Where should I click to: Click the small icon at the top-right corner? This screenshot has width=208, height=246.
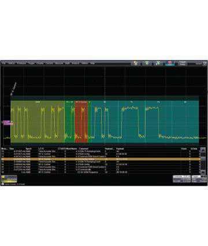205,63
